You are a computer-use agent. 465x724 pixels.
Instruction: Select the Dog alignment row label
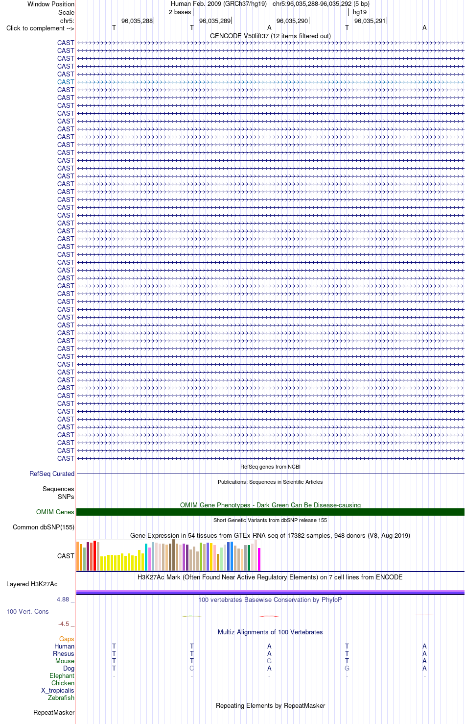click(x=69, y=668)
